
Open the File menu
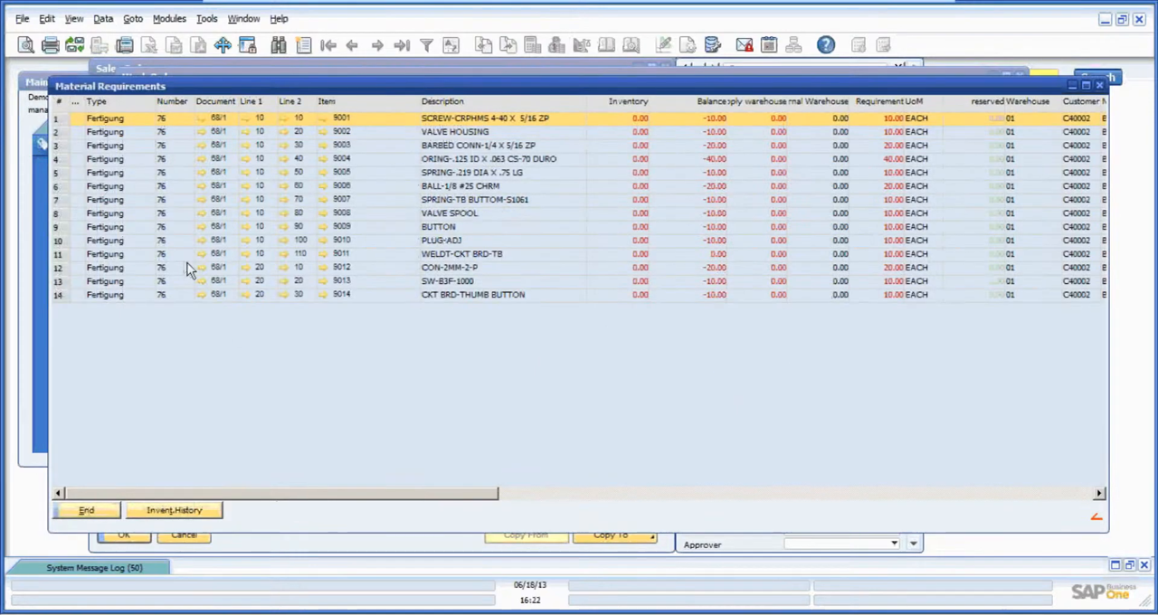(x=22, y=18)
